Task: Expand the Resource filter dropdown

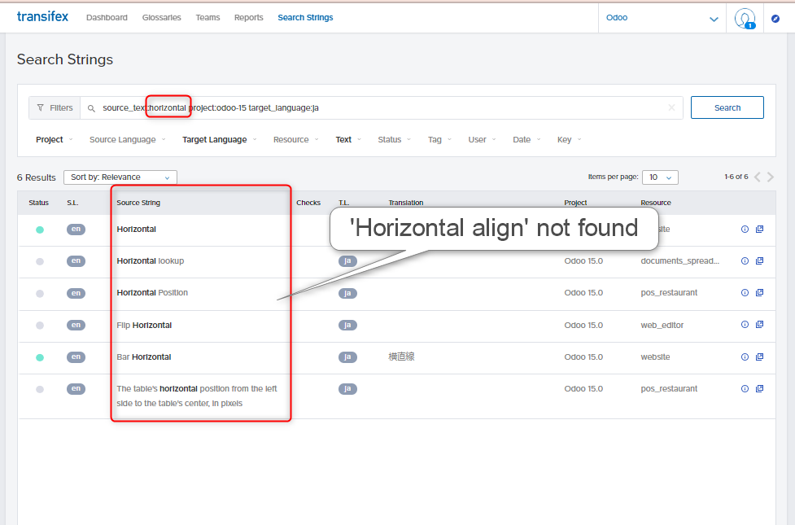Action: pyautogui.click(x=295, y=139)
